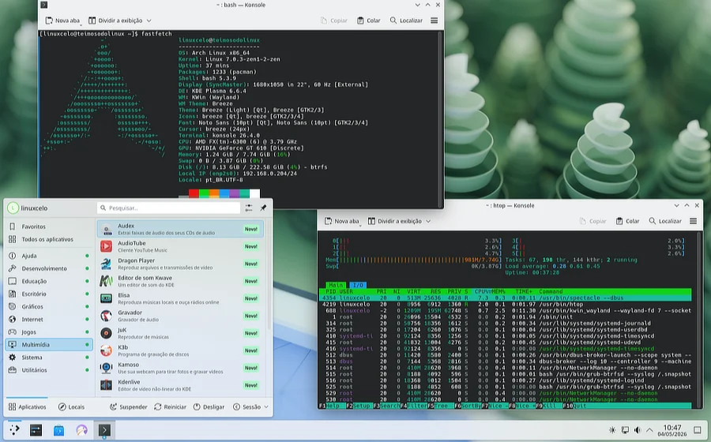Open the brightness tray icon

(612, 430)
